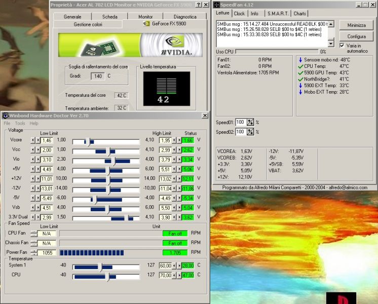Decrease the Vcore low limit with left arrow

point(33,140)
